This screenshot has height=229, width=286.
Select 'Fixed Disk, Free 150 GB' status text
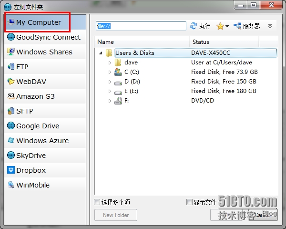[224, 82]
